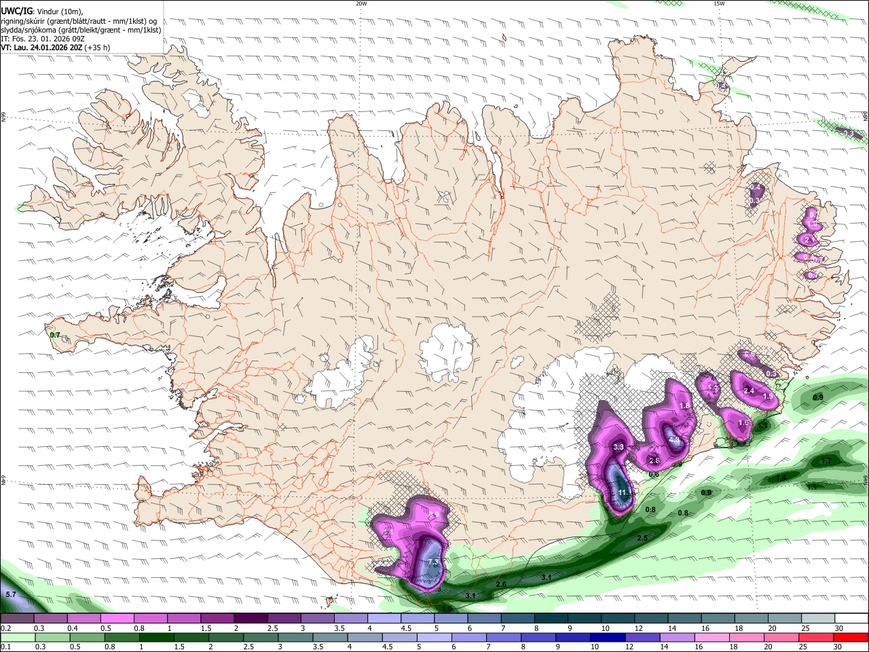Click the "1.4" rain value over the sea
869x652 pixels.
pos(781,478)
